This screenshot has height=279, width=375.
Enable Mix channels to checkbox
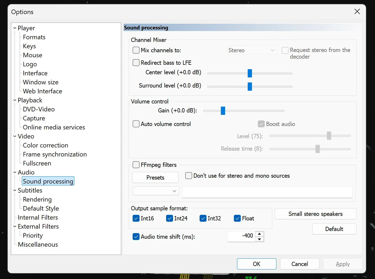[136, 50]
